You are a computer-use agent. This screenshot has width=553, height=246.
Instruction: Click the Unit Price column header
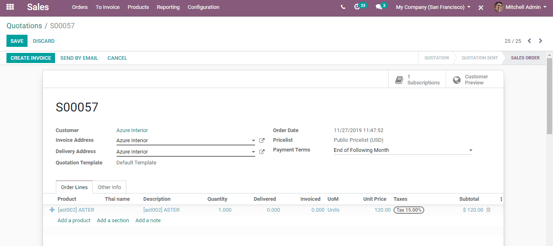click(x=375, y=199)
